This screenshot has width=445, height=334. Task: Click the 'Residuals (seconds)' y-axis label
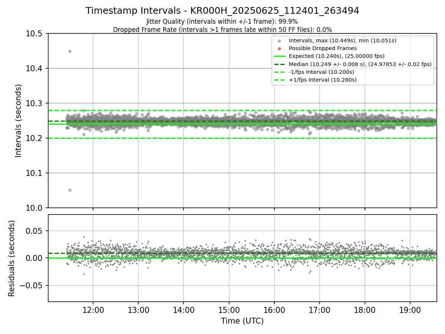pos(12,258)
